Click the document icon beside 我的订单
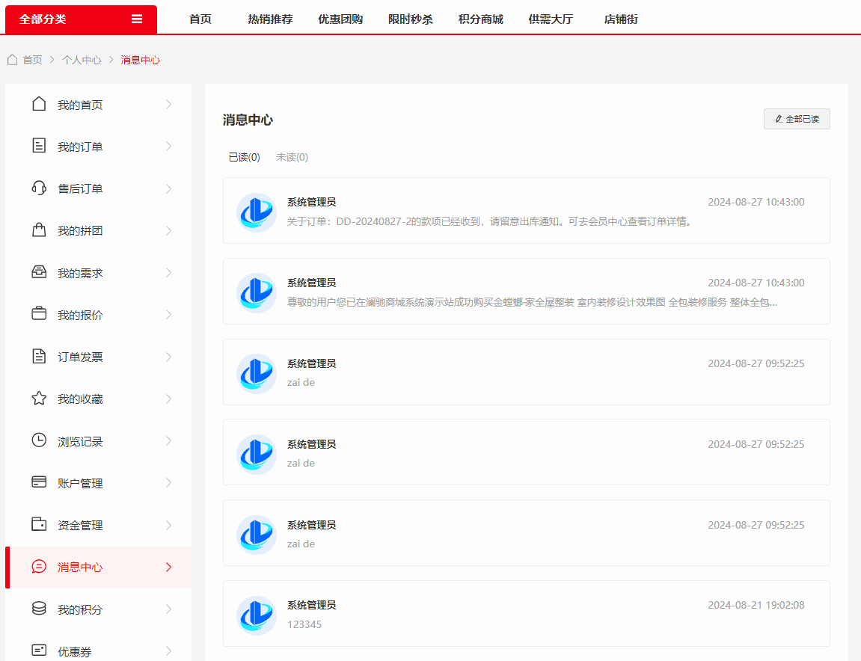 point(39,146)
